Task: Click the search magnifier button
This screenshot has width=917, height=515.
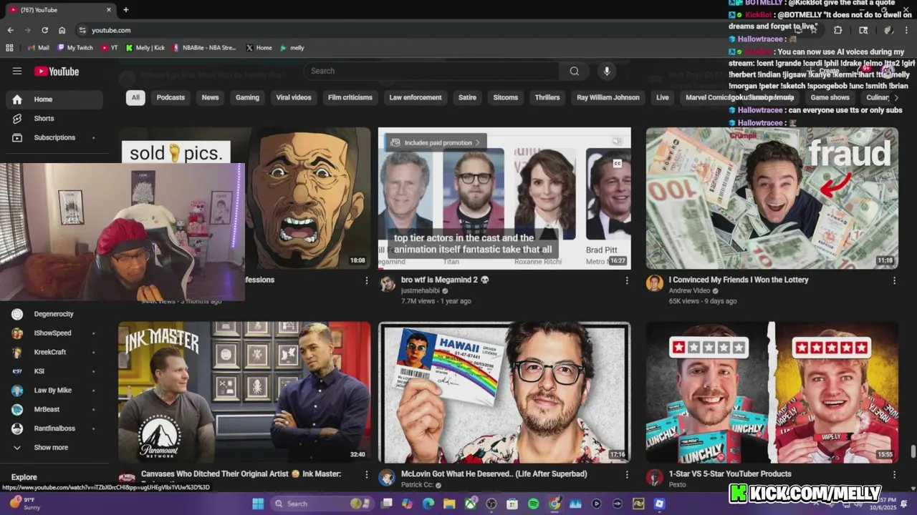Action: tap(574, 71)
